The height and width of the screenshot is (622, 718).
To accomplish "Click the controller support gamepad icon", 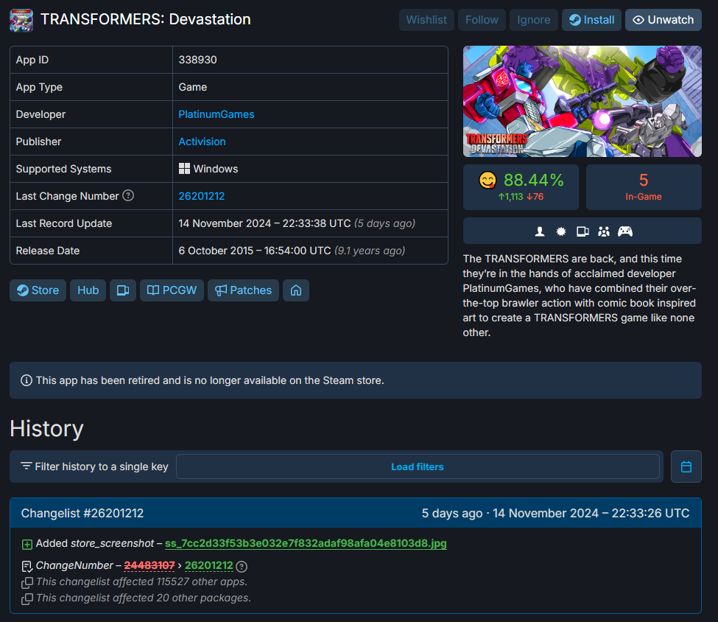I will (x=625, y=231).
